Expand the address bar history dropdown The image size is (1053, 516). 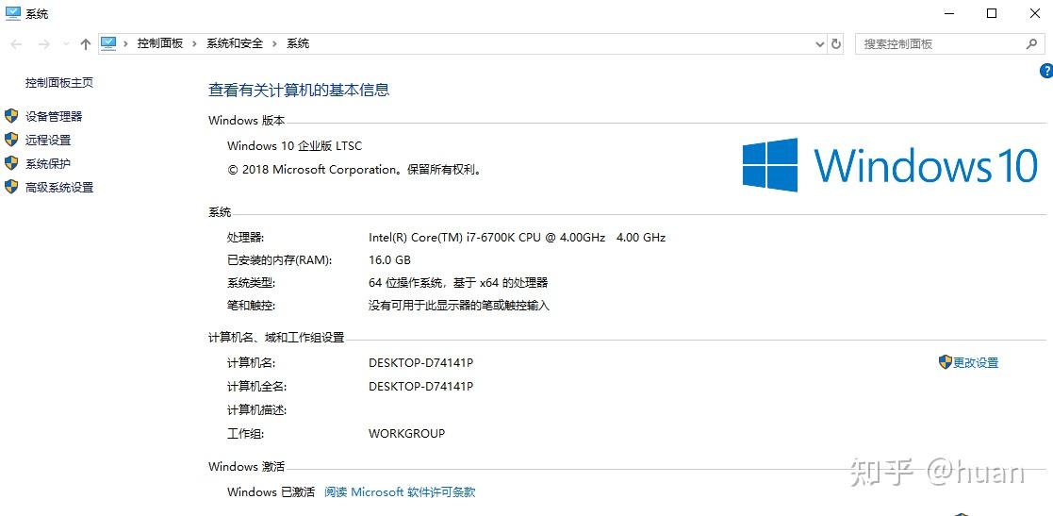coord(820,43)
